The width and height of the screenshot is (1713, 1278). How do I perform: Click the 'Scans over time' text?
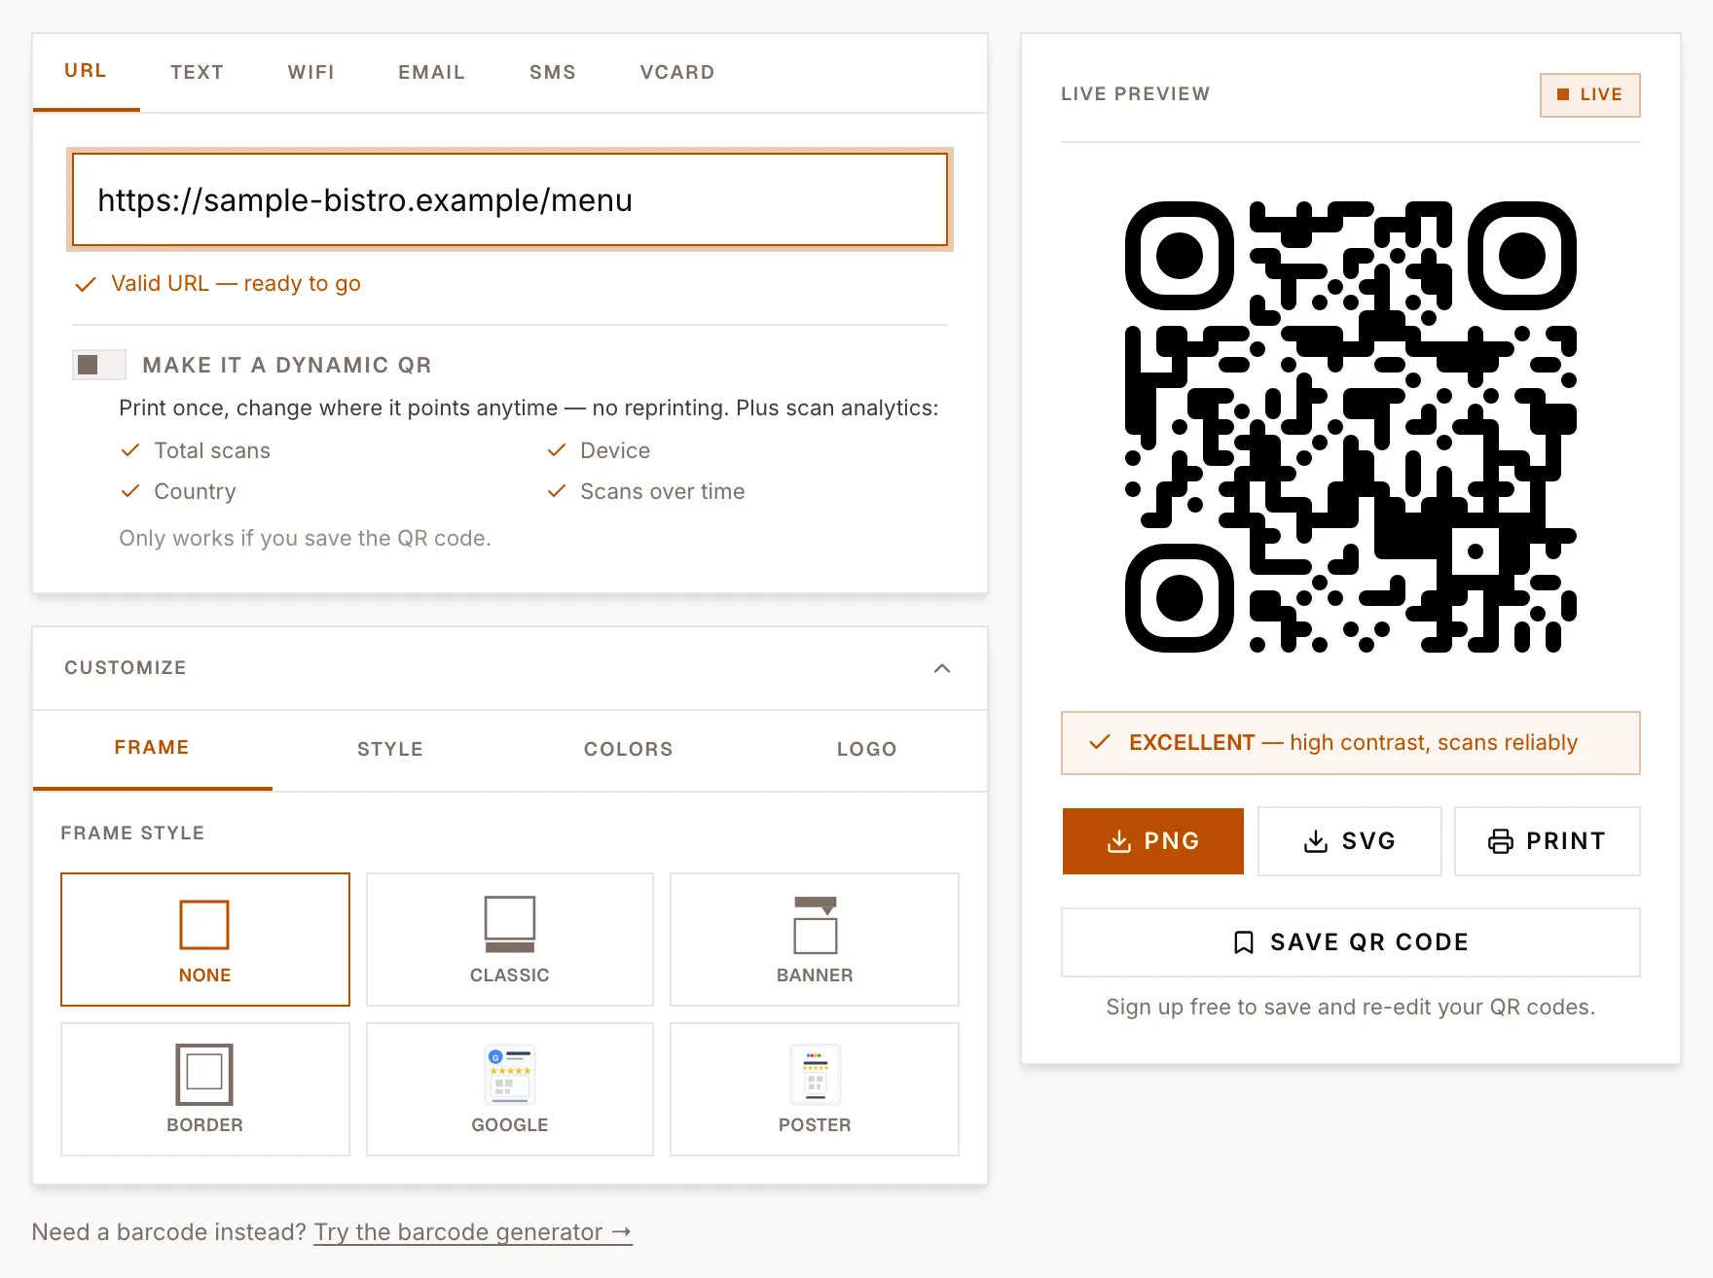pos(663,491)
